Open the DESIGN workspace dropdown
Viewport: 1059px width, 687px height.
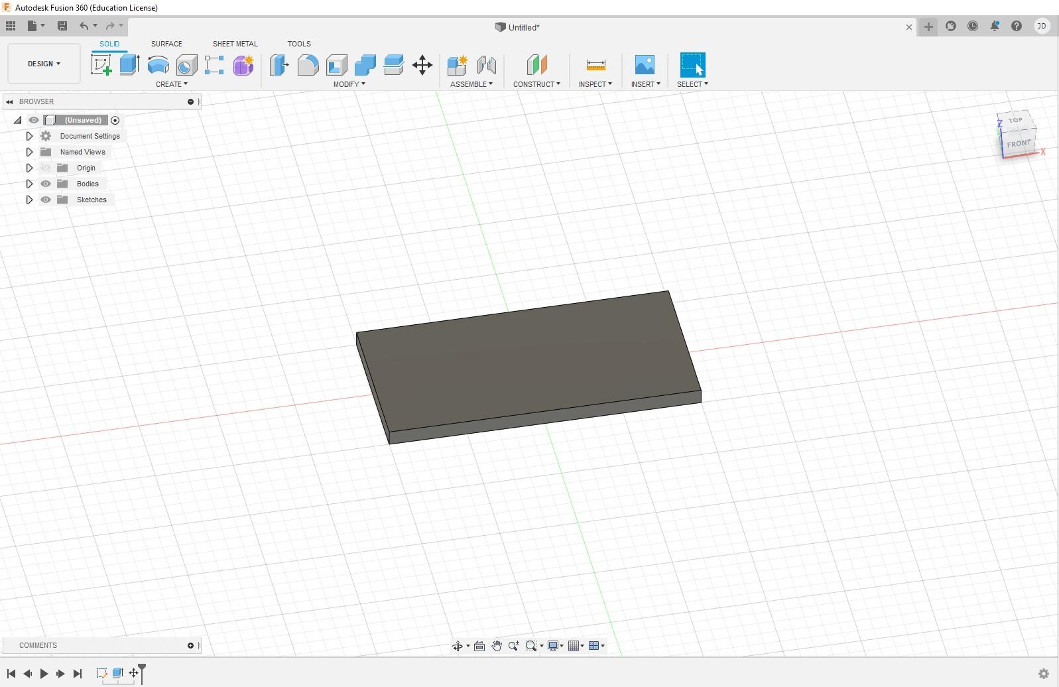click(x=44, y=64)
